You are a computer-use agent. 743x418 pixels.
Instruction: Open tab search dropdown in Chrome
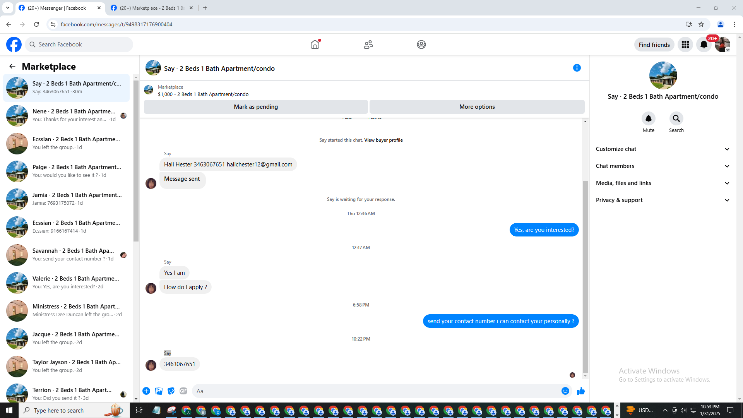(x=8, y=8)
